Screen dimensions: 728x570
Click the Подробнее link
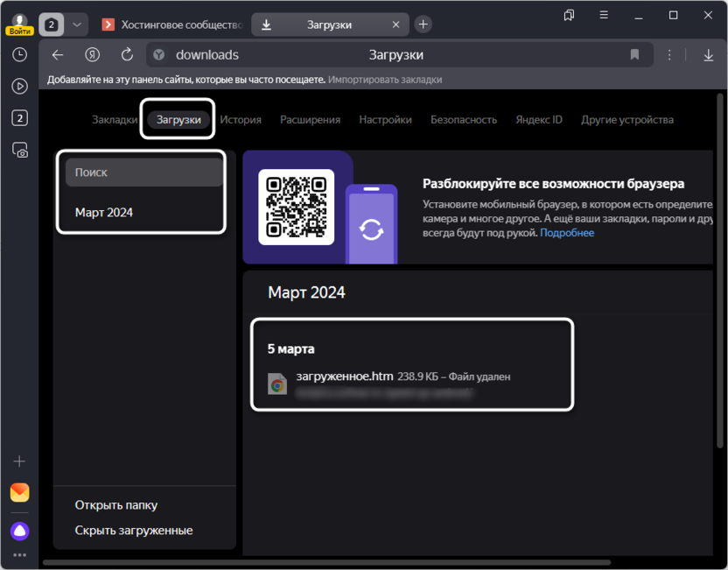coord(566,233)
